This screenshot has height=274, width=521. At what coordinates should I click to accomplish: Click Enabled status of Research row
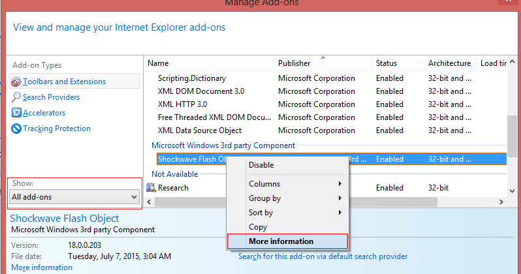coord(390,188)
